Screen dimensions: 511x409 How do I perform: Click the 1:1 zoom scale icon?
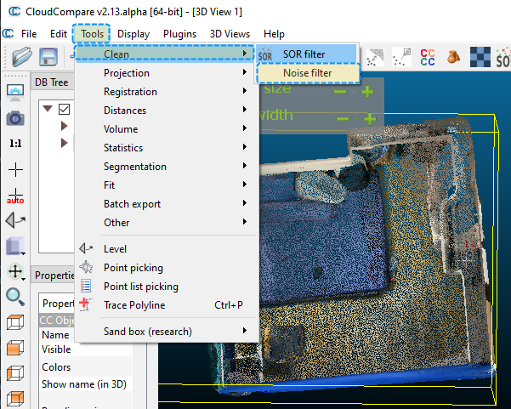15,144
